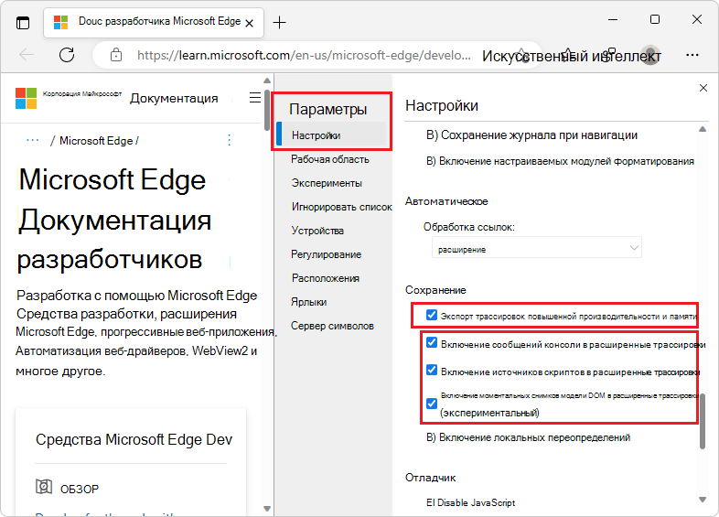Toggle Включение локальных переопределений option
Viewport: 719px width, 517px height.
click(x=528, y=437)
